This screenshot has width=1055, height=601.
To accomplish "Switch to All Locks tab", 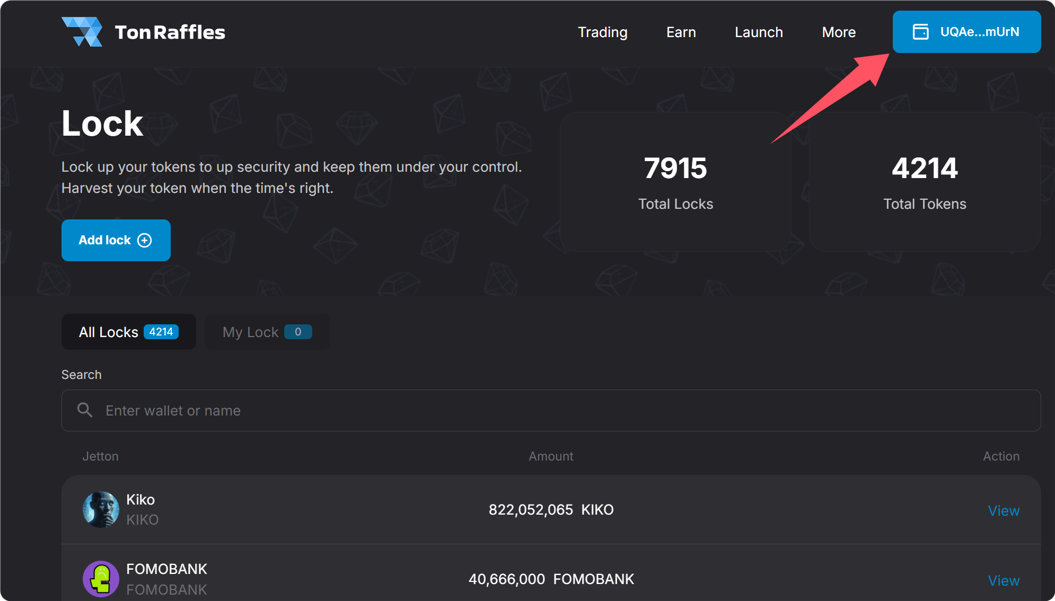I will (128, 332).
